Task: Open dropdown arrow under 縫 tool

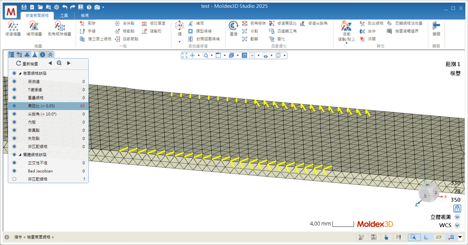Action: tap(179, 41)
